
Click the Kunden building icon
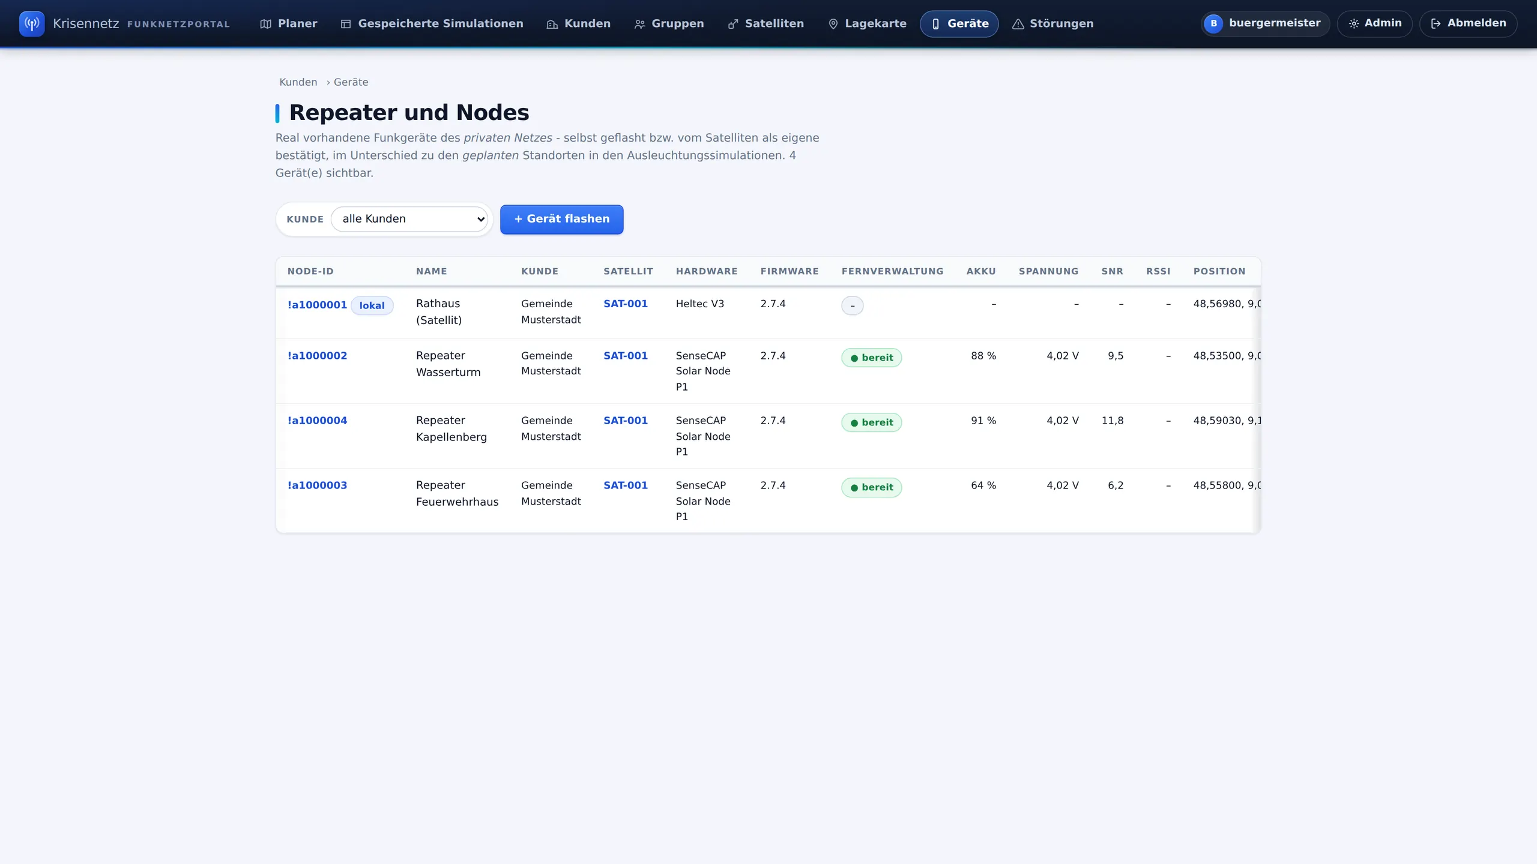point(552,24)
